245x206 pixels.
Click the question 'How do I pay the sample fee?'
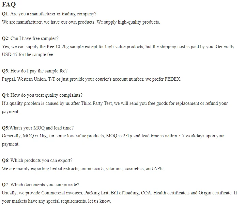pos(39,71)
